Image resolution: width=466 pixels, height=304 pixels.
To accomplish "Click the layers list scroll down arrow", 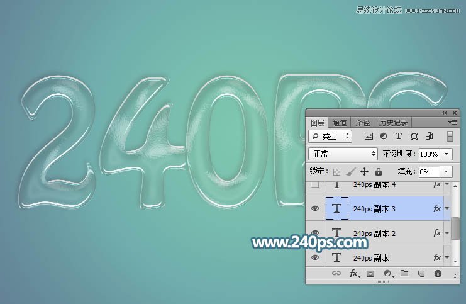I will coord(455,262).
